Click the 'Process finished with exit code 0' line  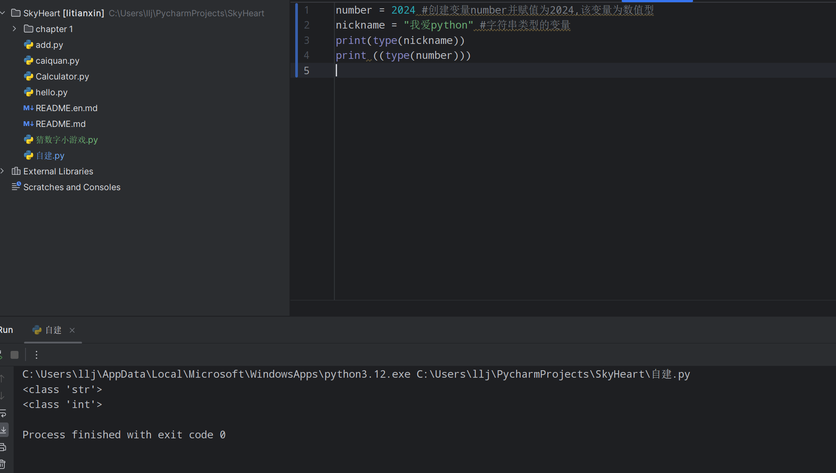point(124,435)
